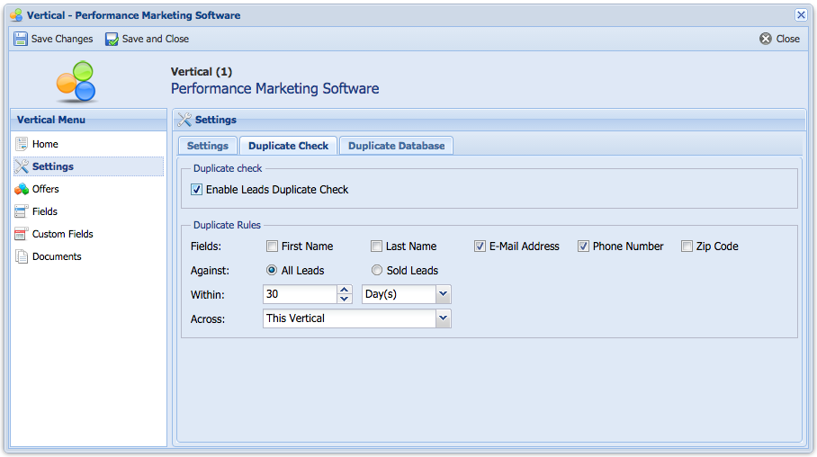The height and width of the screenshot is (457, 817).
Task: Click the Settings wrench icon in sidebar
Action: click(x=22, y=166)
